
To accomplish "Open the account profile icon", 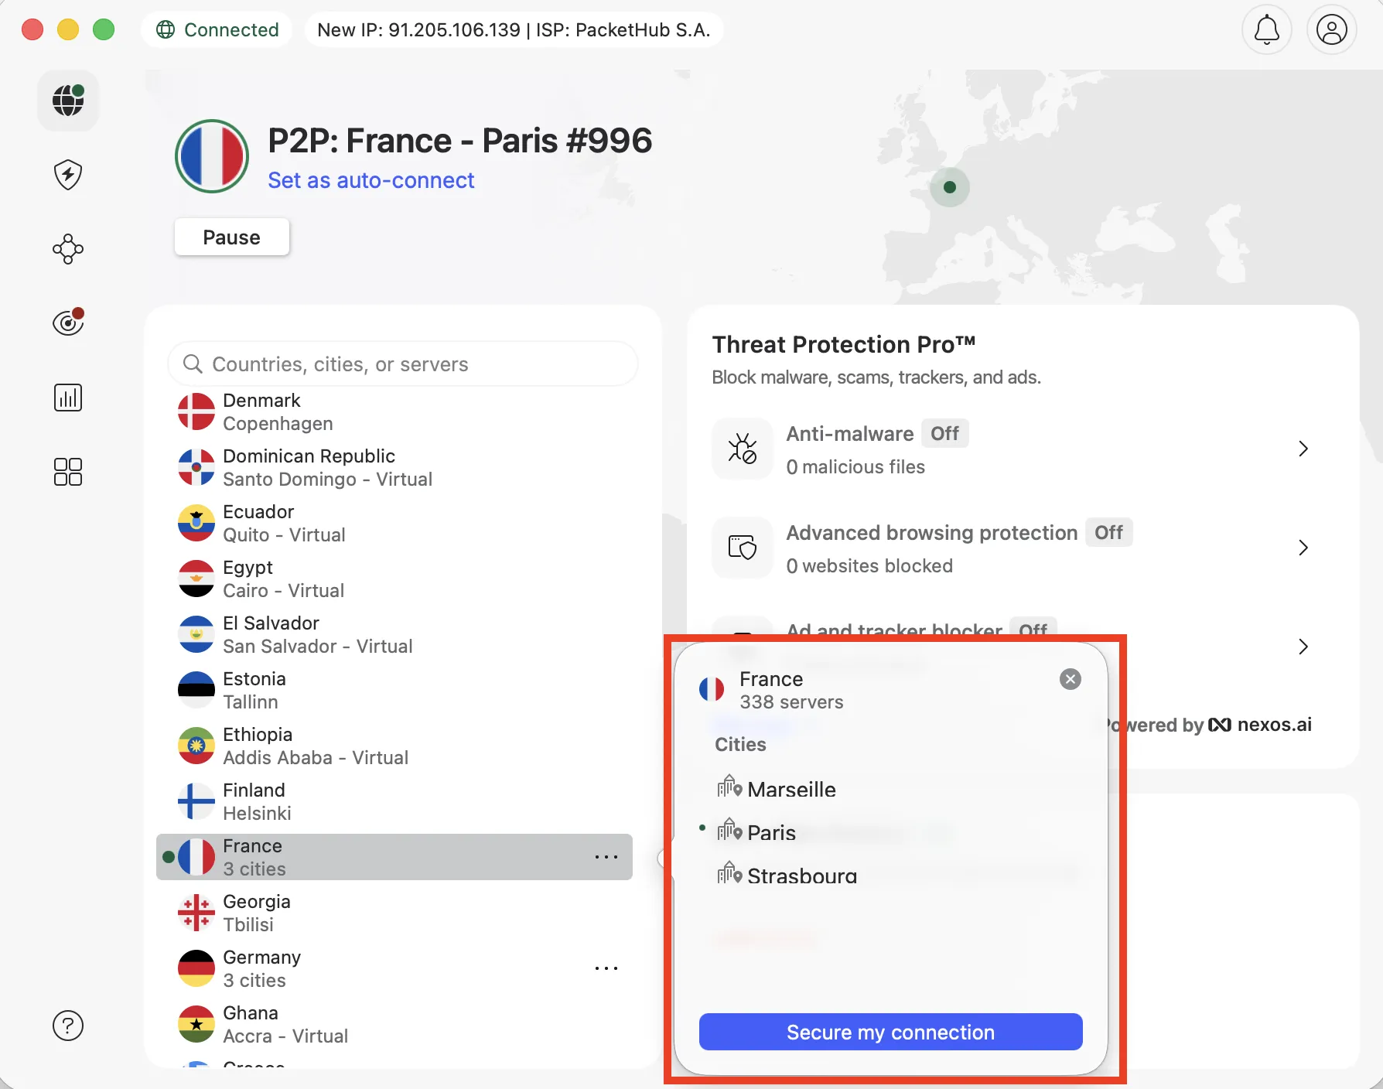I will [1331, 29].
